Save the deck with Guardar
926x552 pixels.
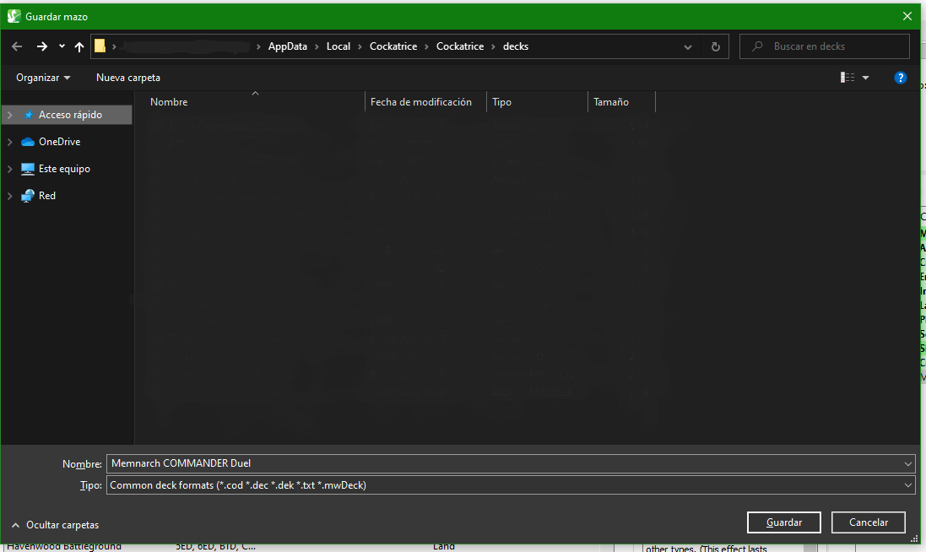click(x=783, y=522)
